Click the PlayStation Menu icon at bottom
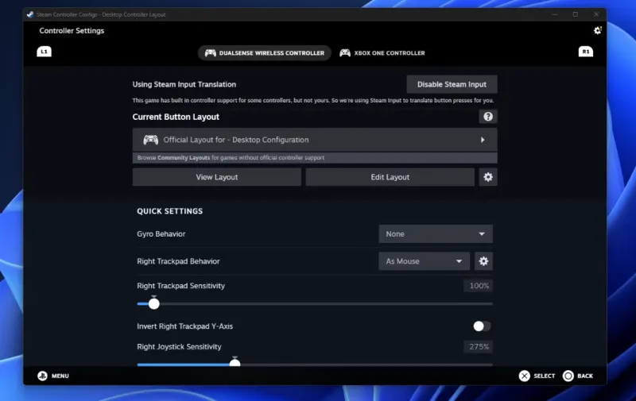This screenshot has width=636, height=401. click(42, 376)
